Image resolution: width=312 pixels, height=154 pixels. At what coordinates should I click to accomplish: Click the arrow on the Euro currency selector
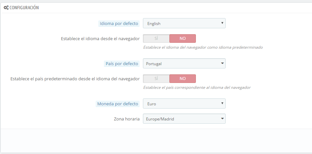[x=222, y=104]
